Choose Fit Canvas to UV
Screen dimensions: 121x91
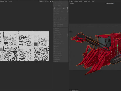click(x=61, y=26)
